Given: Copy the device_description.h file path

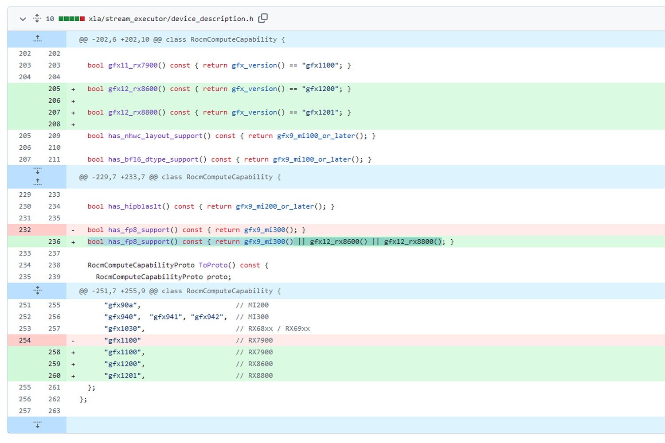Looking at the screenshot, I should tap(263, 18).
